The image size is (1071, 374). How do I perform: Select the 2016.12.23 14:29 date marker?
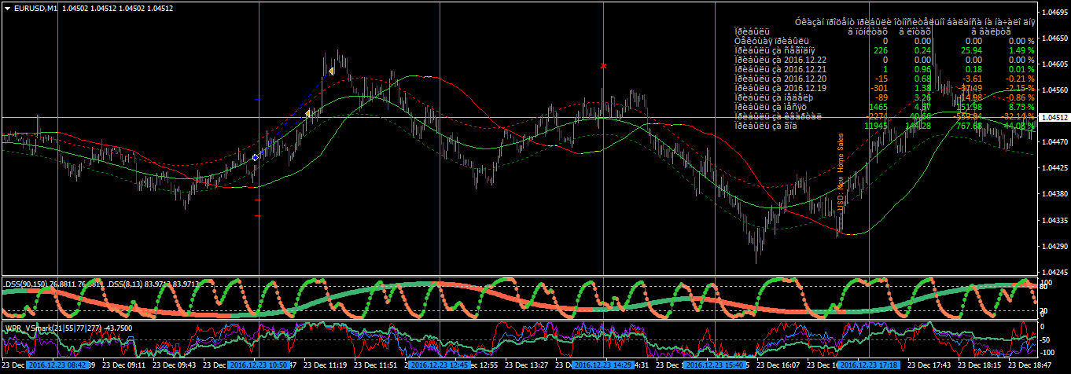click(603, 365)
